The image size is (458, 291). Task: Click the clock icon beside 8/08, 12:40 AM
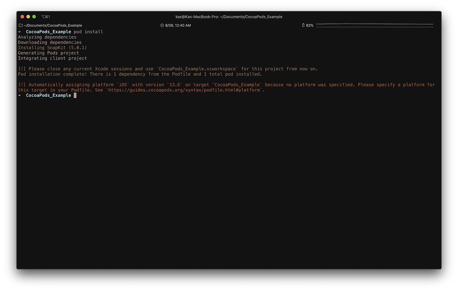pyautogui.click(x=162, y=25)
